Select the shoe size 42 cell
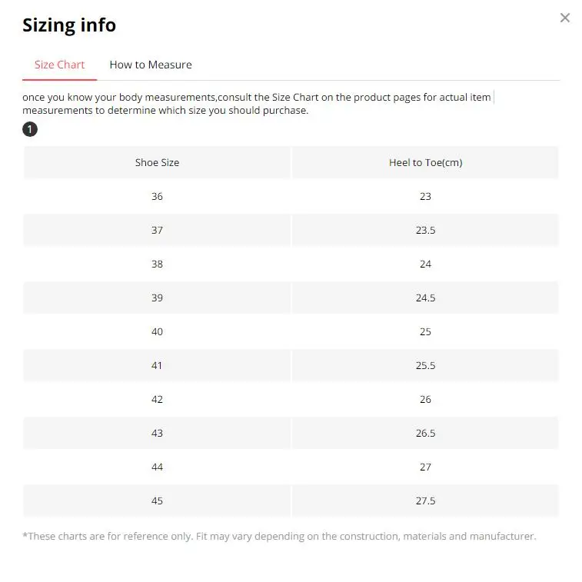582x582 pixels. point(157,399)
